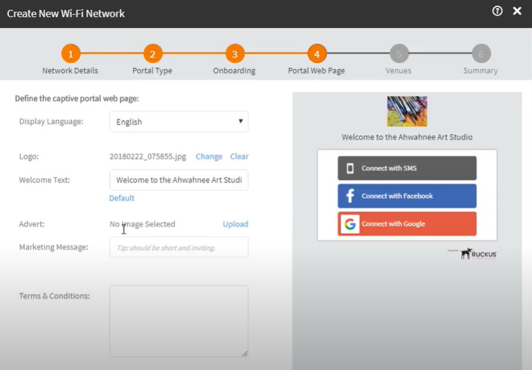Click Upload for the Advert image
The width and height of the screenshot is (532, 370).
coord(235,224)
